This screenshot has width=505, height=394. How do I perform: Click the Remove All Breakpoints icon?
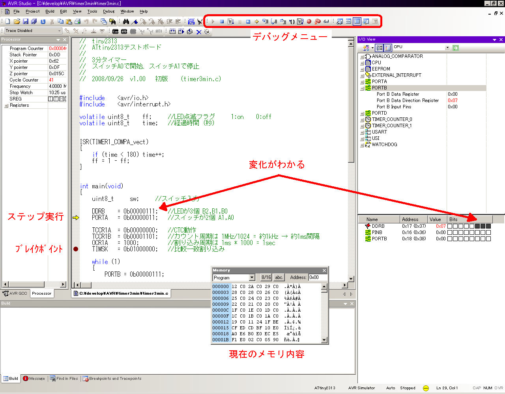coord(317,22)
